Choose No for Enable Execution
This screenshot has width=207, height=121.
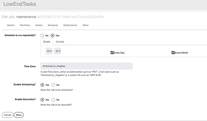(53, 100)
